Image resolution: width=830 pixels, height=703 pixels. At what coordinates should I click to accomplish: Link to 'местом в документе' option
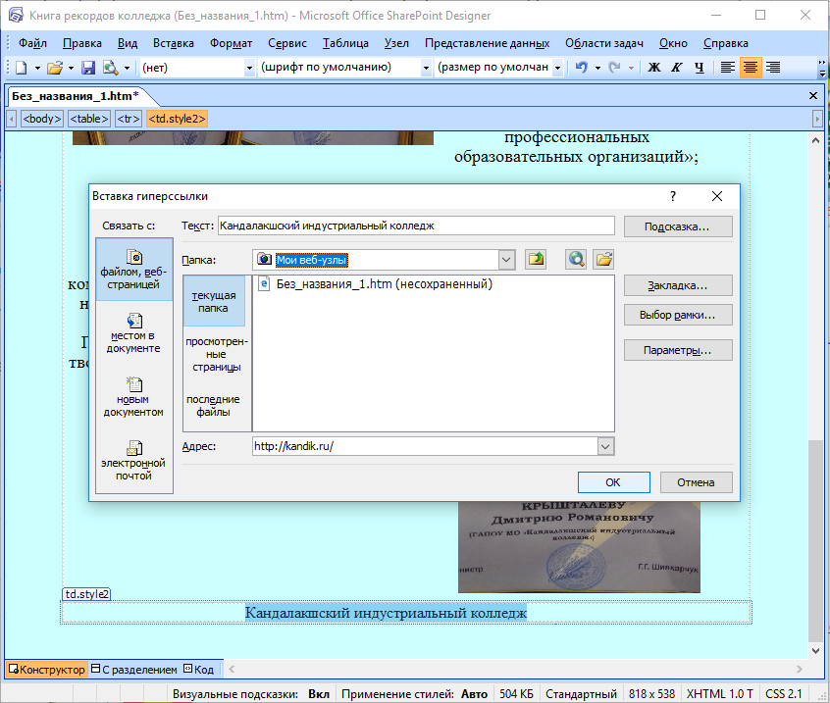click(134, 333)
